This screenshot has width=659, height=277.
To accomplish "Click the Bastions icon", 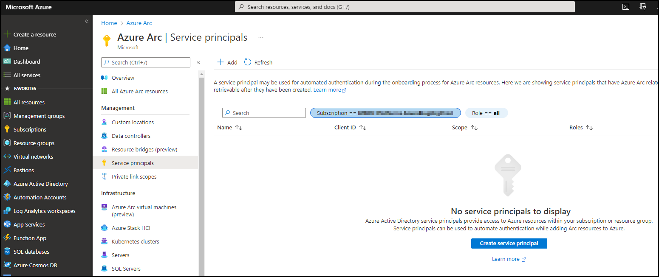I will click(7, 170).
